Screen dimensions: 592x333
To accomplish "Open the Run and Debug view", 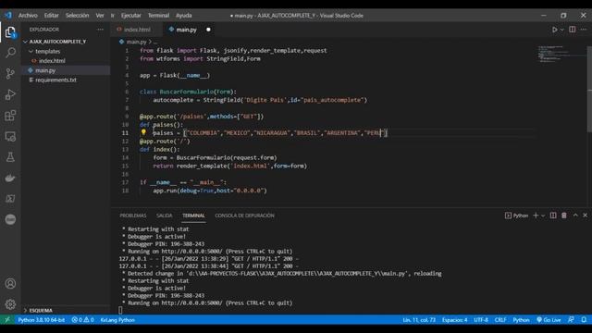I will (10, 94).
